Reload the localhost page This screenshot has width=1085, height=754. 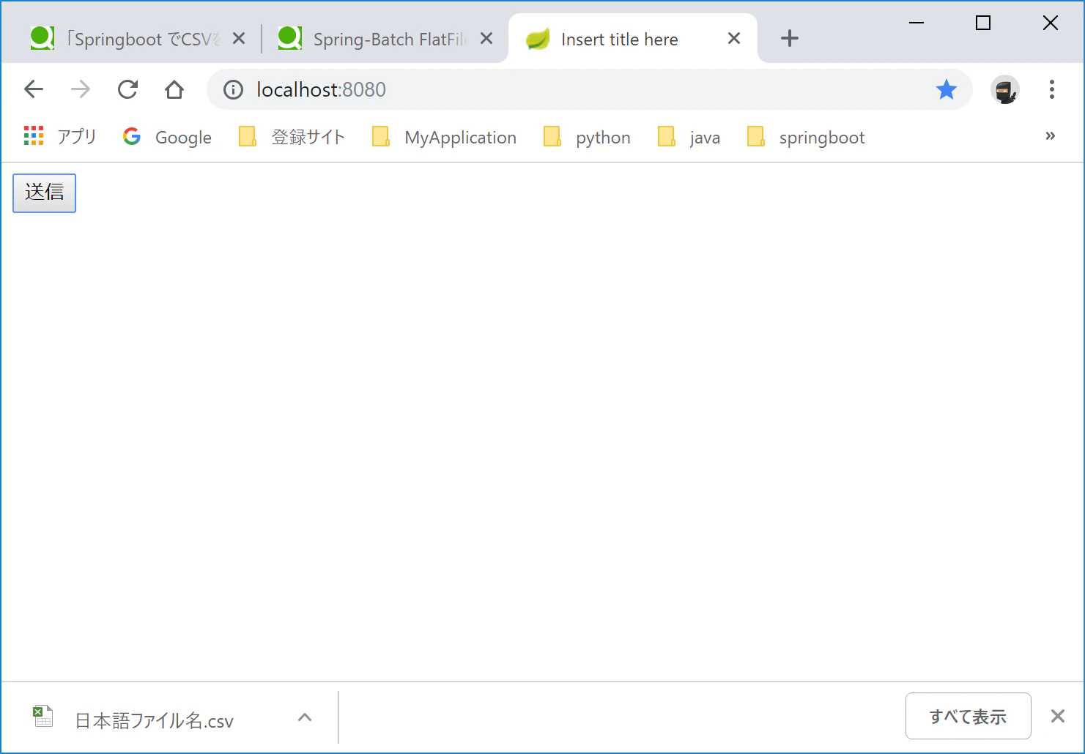click(x=128, y=89)
